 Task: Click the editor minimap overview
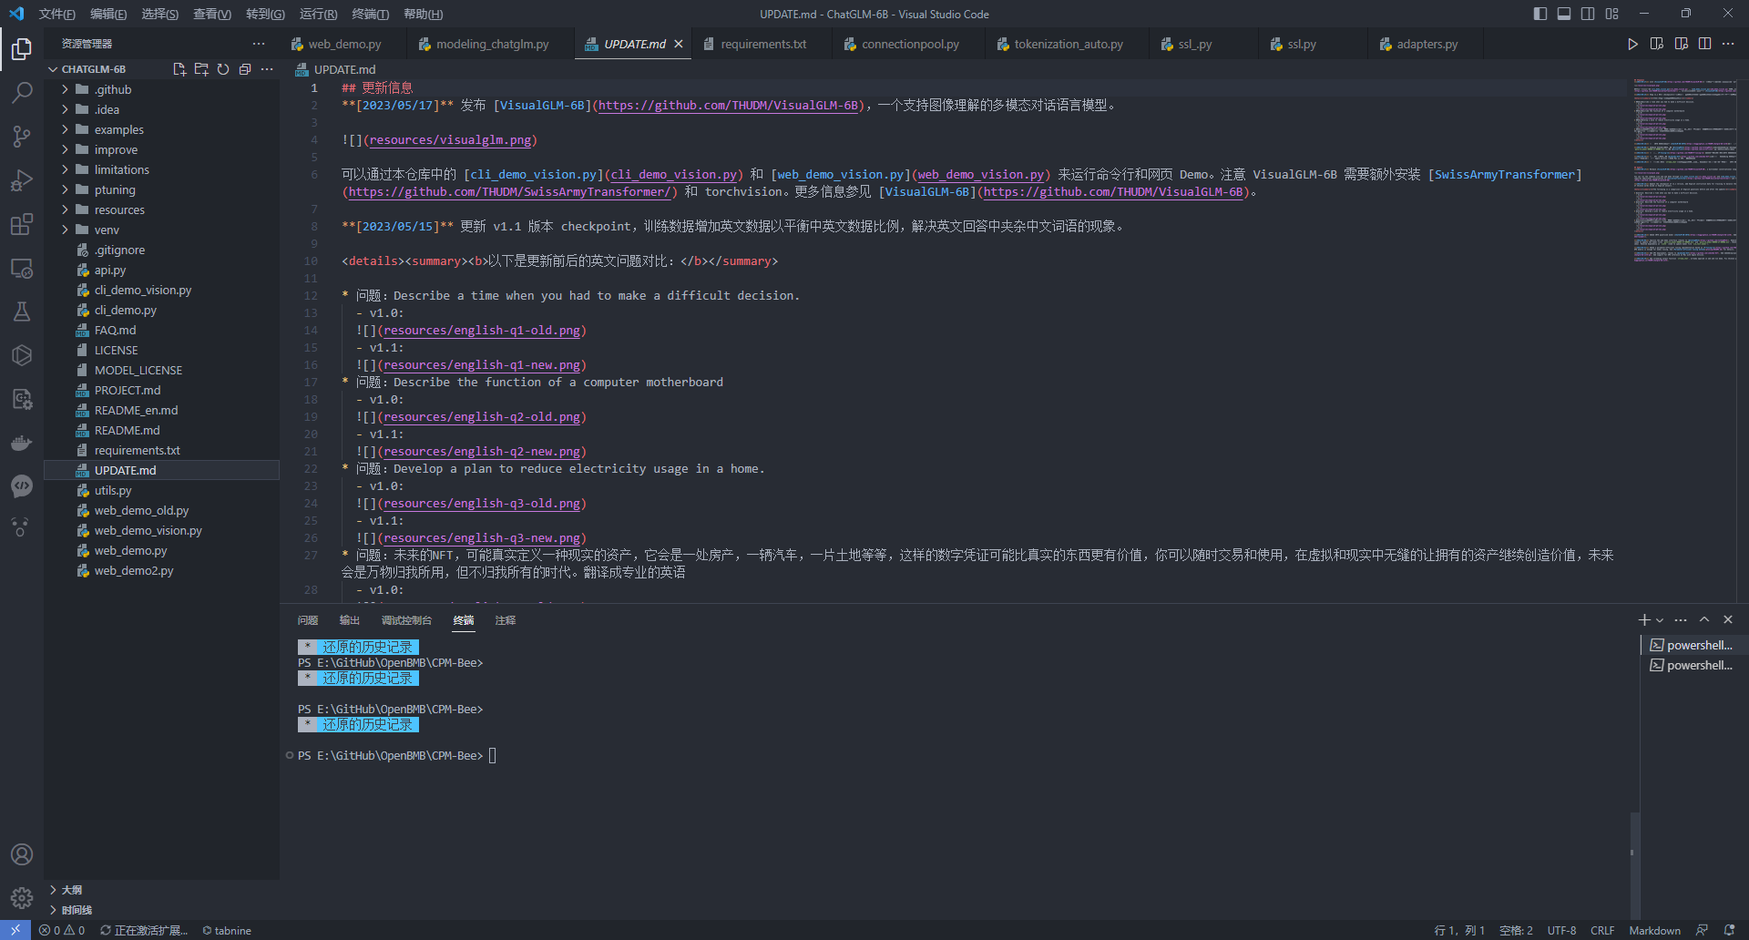point(1684,171)
